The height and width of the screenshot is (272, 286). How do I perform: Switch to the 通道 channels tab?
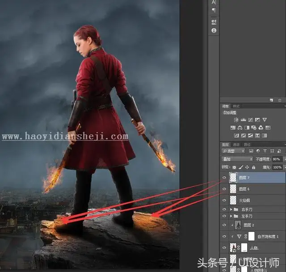coord(236,145)
